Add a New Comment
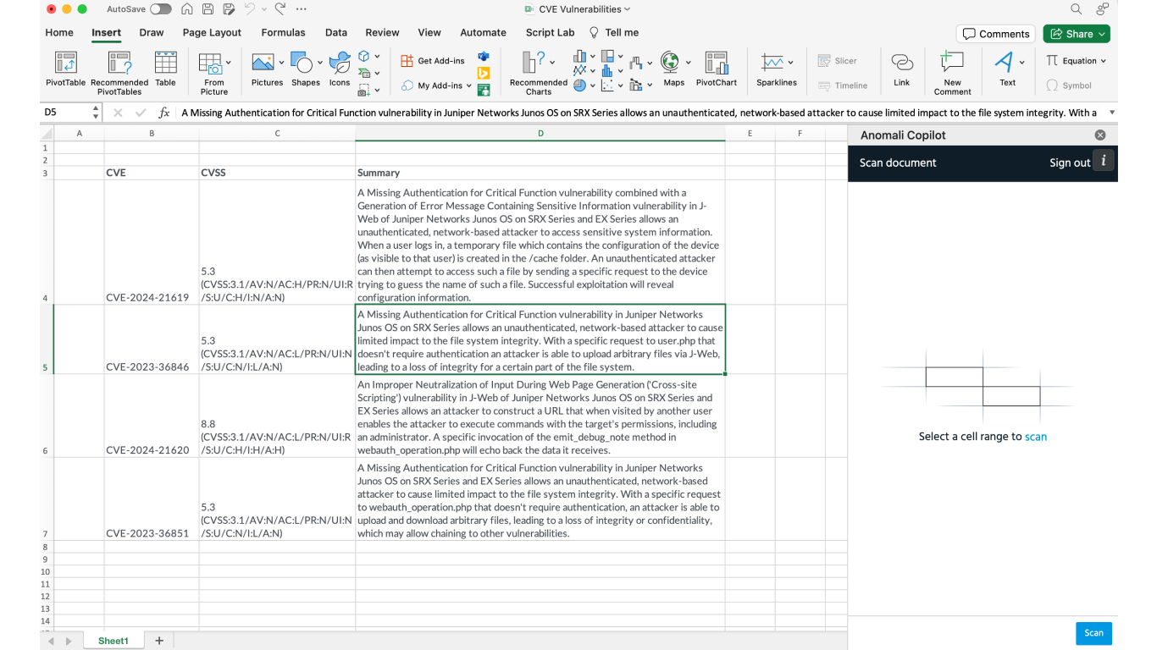Screen dimensions: 1157x650 953,73
